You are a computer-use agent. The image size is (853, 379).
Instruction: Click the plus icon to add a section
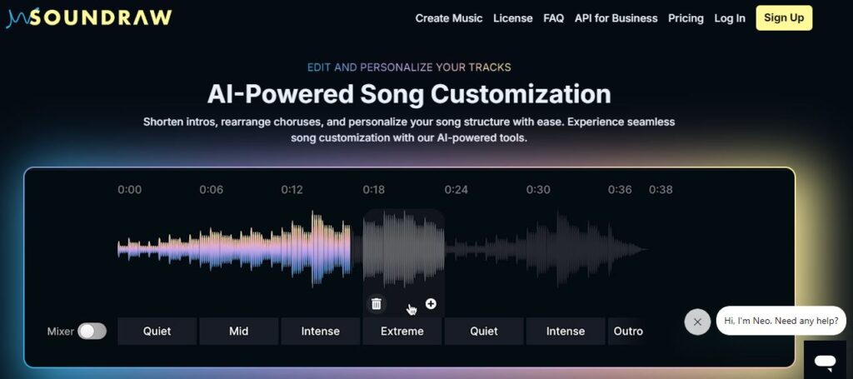pyautogui.click(x=431, y=303)
